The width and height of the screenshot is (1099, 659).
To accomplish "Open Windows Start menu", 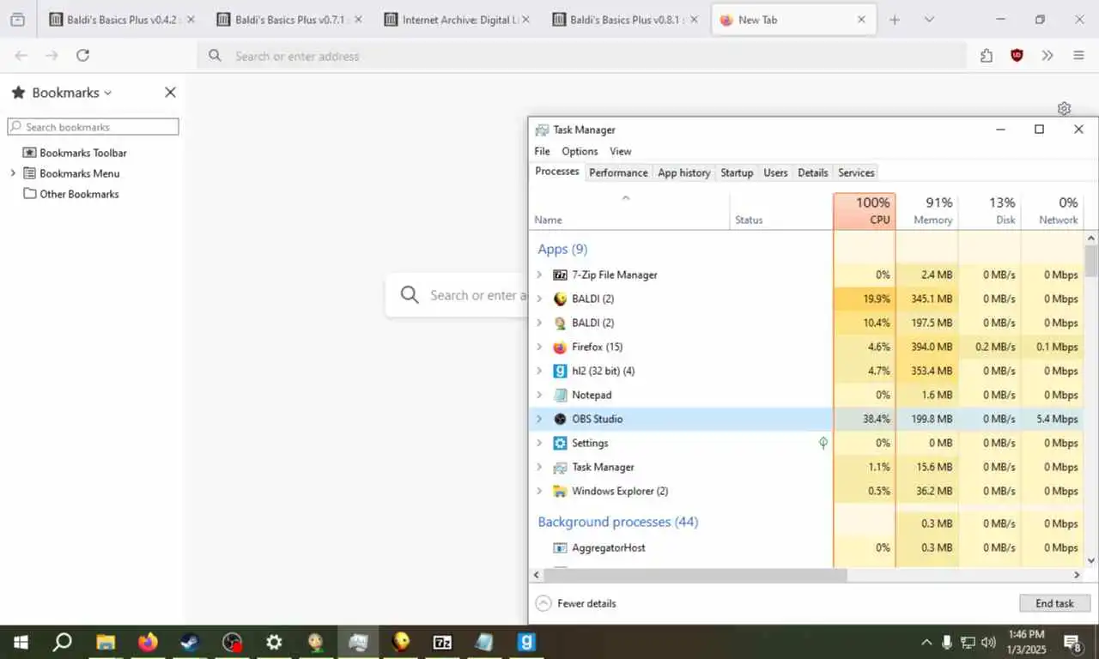I will tap(21, 642).
